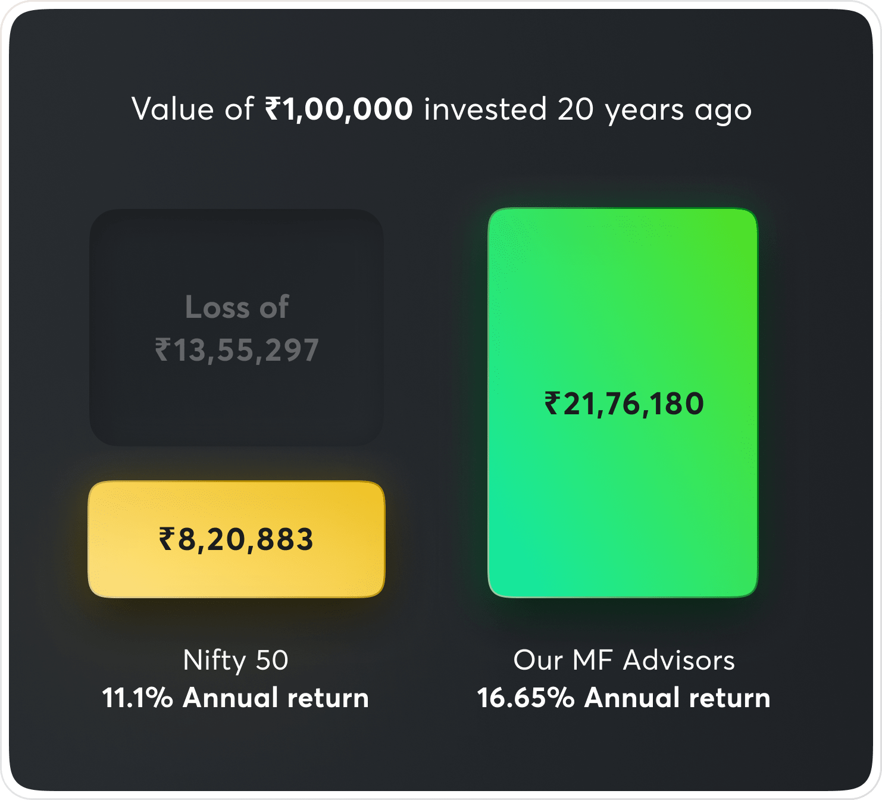
Task: Click the word "Advisors" under the green card
Action: [x=679, y=660]
